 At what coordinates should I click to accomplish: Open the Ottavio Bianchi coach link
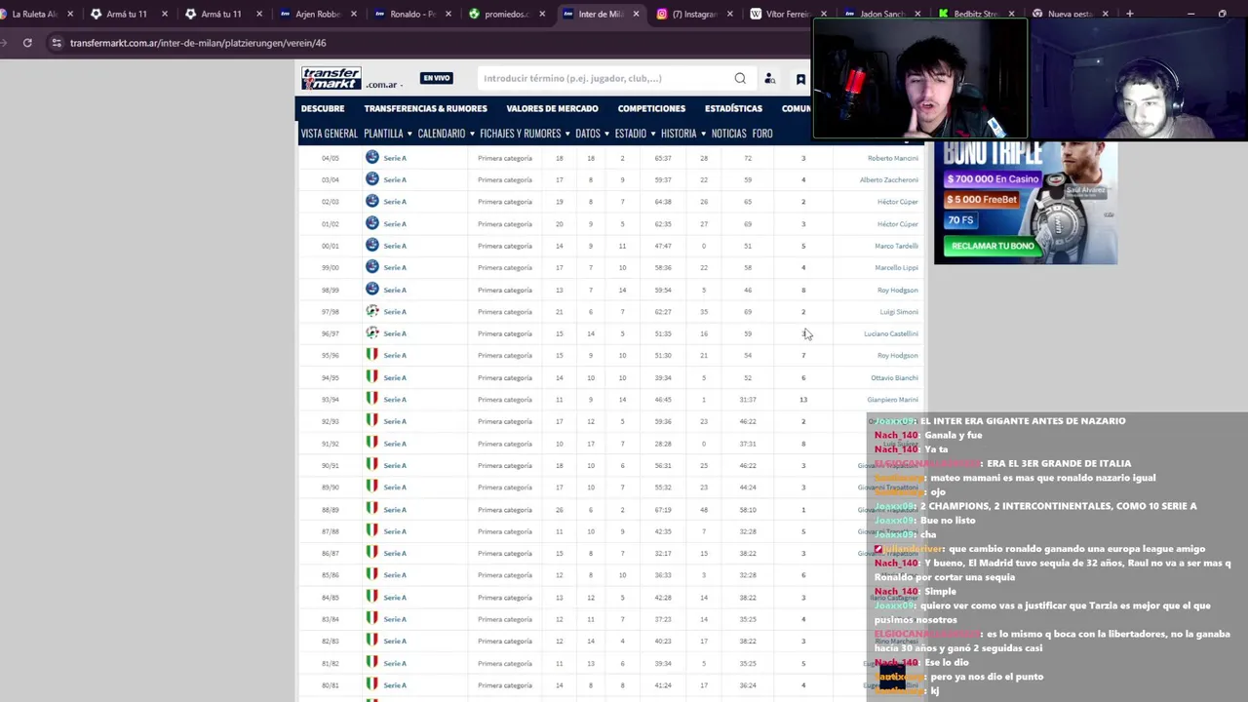895,377
